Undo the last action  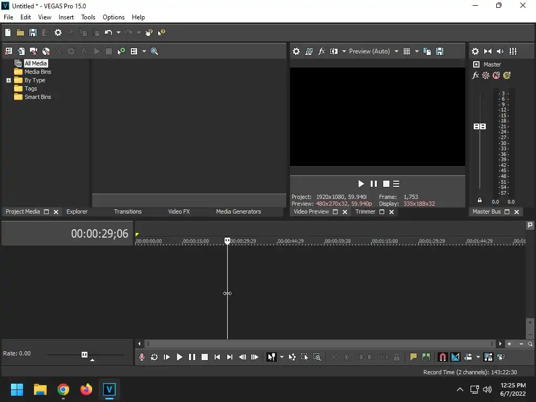pos(108,32)
